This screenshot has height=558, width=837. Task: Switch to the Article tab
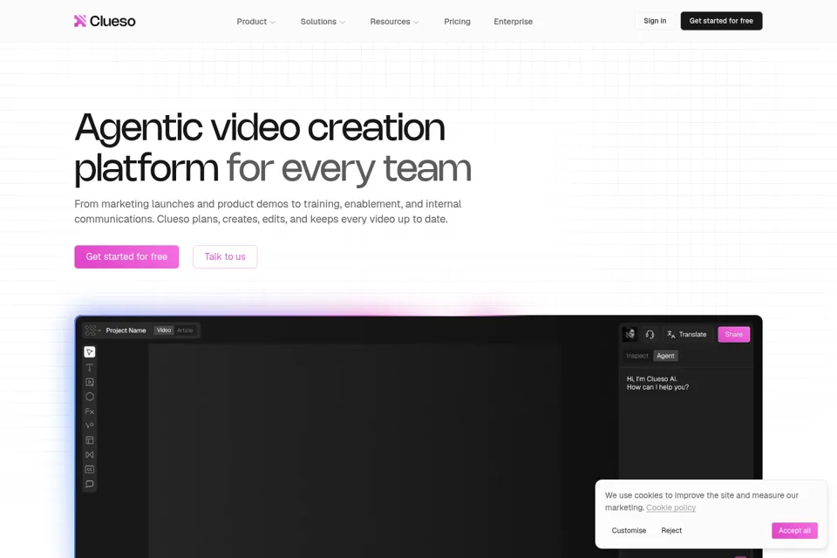[x=185, y=330]
